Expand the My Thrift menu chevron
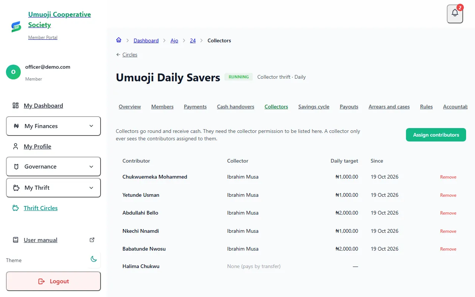Image resolution: width=475 pixels, height=297 pixels. (91, 187)
